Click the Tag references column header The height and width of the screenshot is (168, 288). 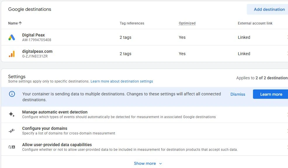coord(132,23)
